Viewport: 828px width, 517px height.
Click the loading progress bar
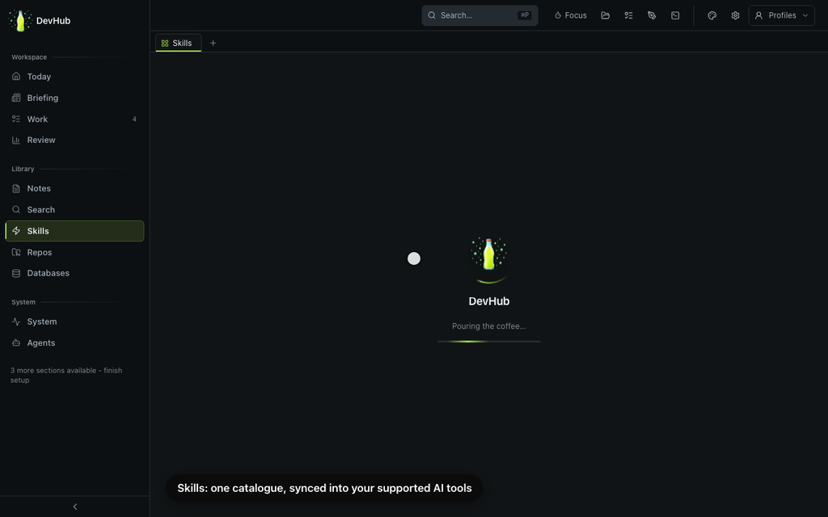click(488, 342)
